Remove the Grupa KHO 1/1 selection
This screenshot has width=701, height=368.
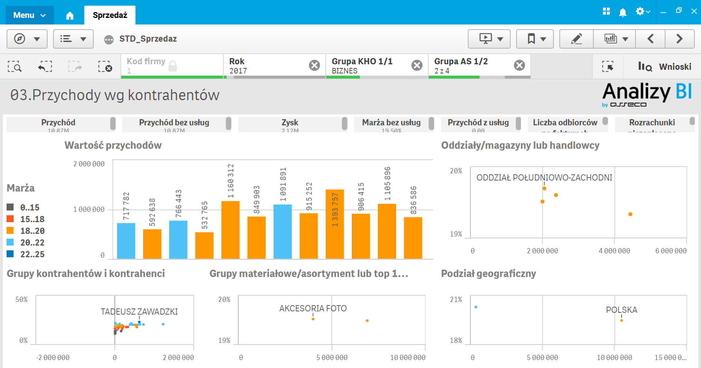point(417,65)
